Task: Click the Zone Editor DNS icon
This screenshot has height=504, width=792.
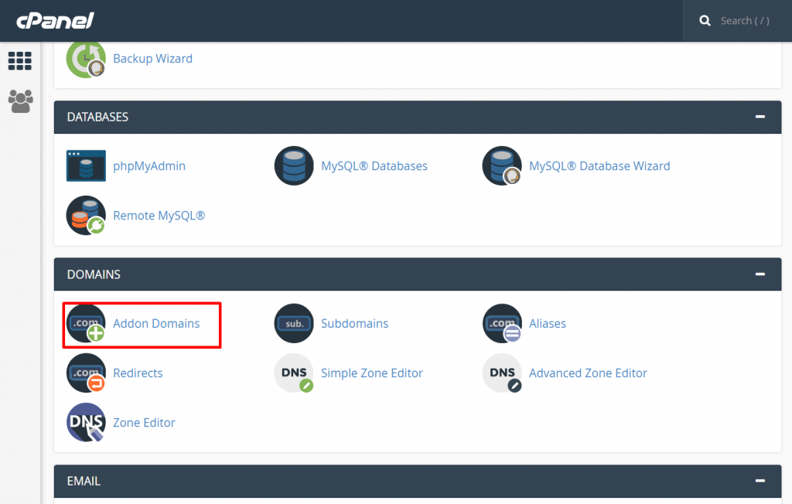Action: [x=86, y=422]
